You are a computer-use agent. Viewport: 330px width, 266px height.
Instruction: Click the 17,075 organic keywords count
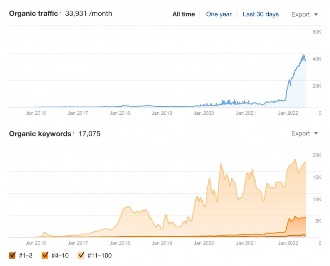(89, 134)
